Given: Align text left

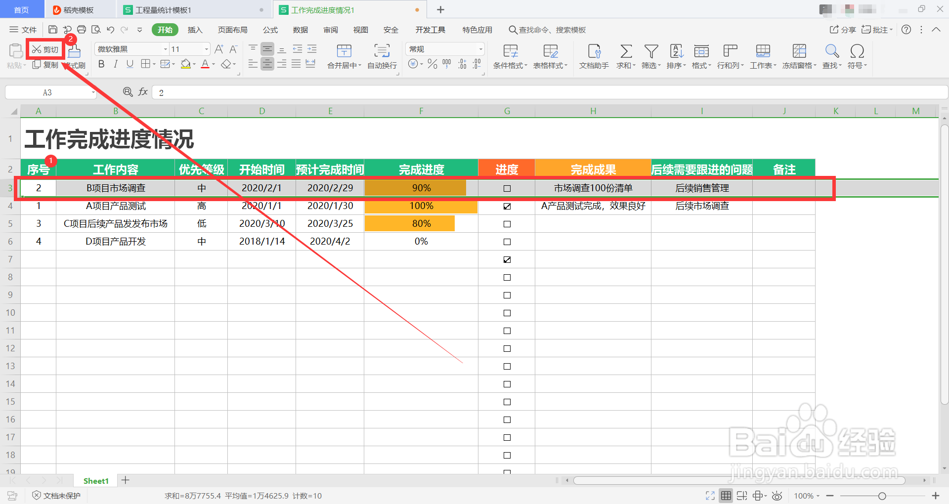Looking at the screenshot, I should point(253,64).
